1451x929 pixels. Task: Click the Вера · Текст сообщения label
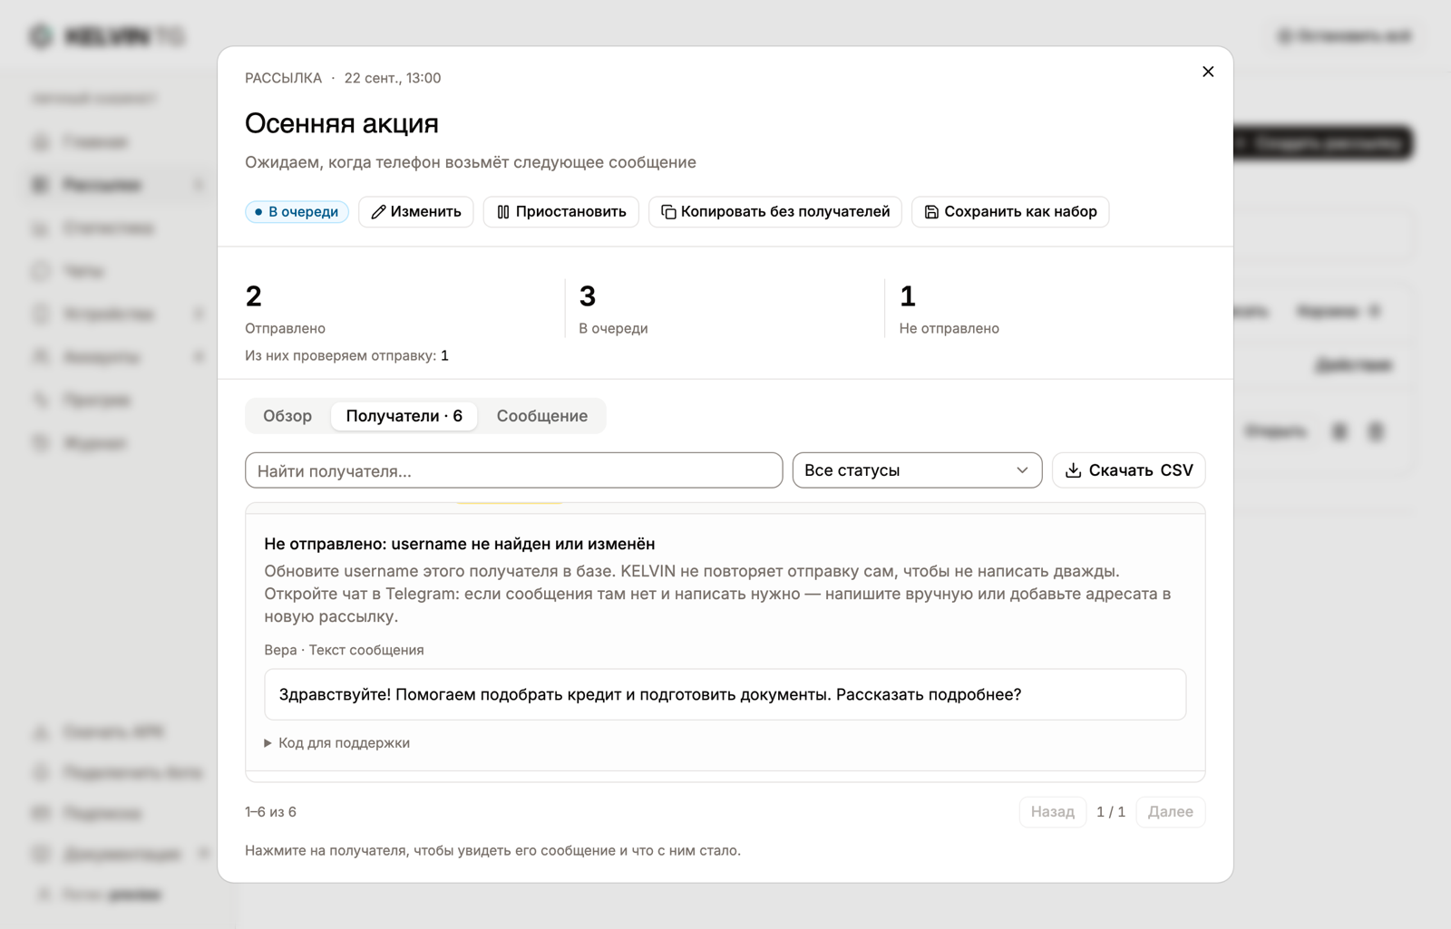[x=344, y=650]
